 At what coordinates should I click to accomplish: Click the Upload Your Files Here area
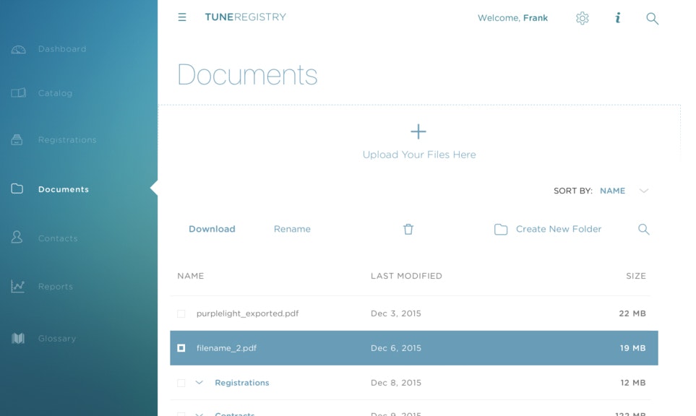pos(418,141)
